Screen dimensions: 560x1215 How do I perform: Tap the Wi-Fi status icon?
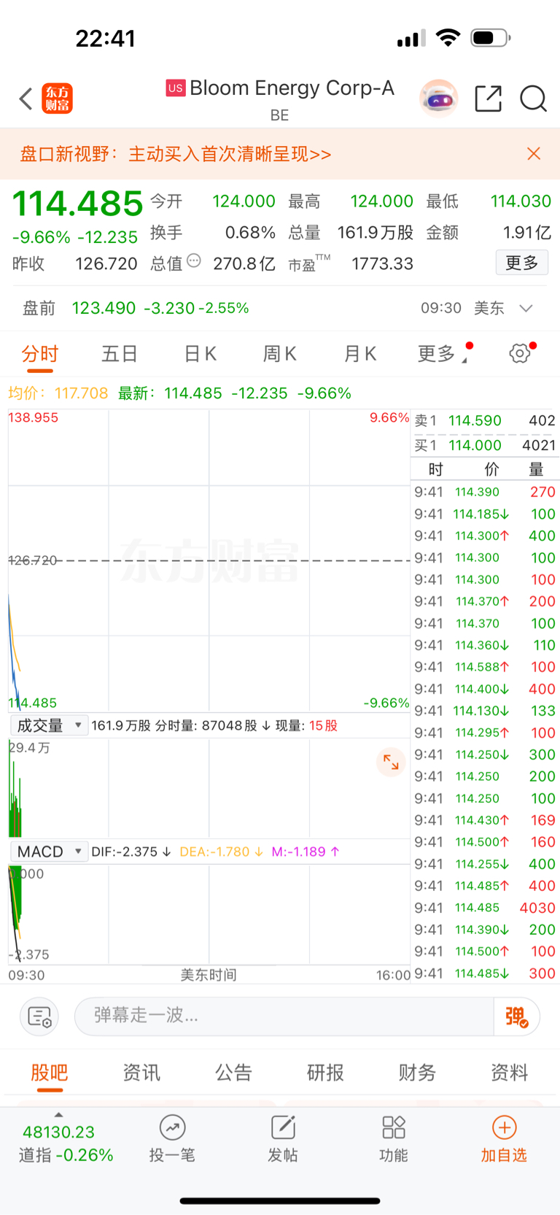coord(448,37)
